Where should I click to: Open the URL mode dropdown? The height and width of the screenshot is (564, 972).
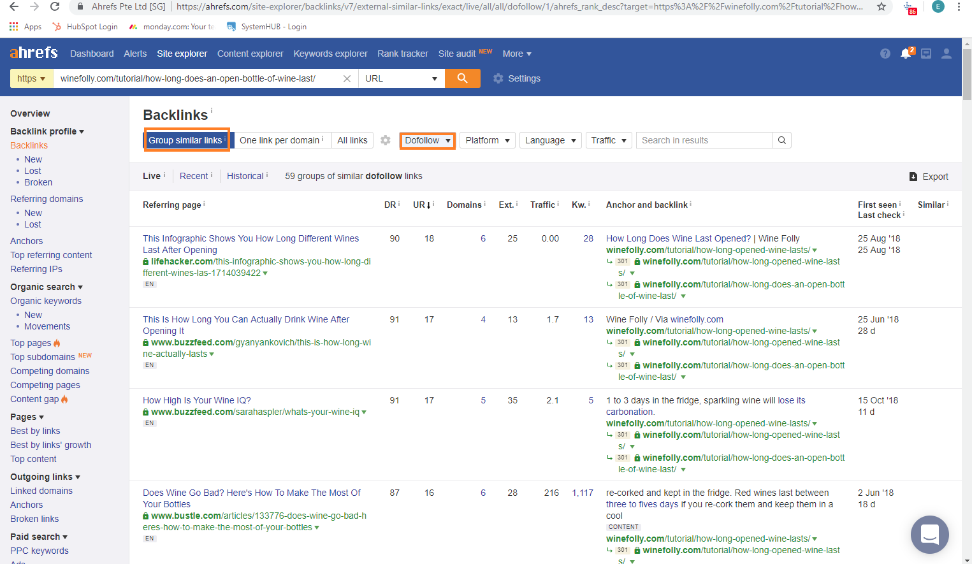[401, 78]
